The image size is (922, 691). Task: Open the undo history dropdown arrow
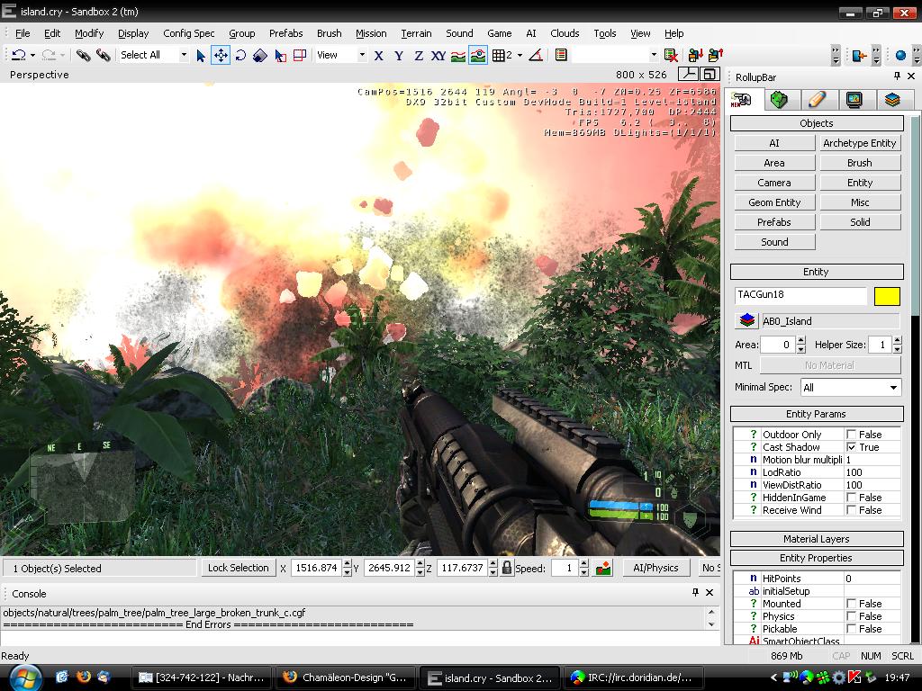tap(33, 55)
